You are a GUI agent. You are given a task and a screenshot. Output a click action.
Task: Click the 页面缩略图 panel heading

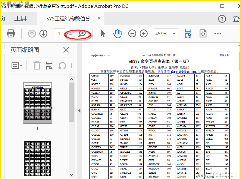pyautogui.click(x=25, y=50)
